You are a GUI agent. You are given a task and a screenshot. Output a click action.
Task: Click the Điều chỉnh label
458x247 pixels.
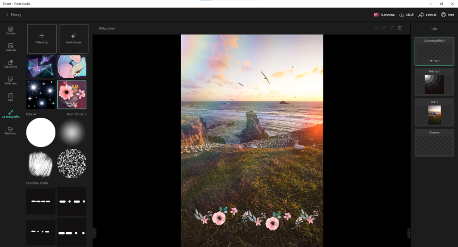click(107, 28)
